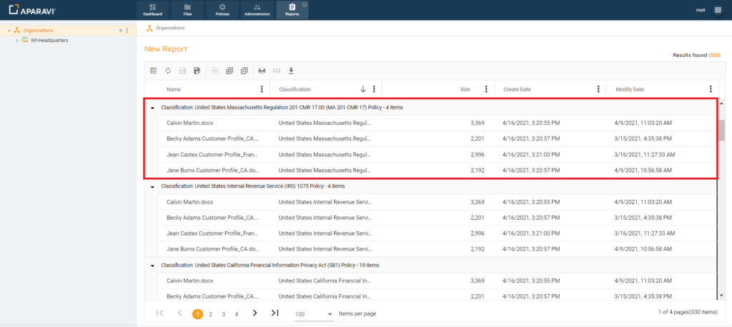
Task: Open the Name column options menu
Action: [262, 89]
